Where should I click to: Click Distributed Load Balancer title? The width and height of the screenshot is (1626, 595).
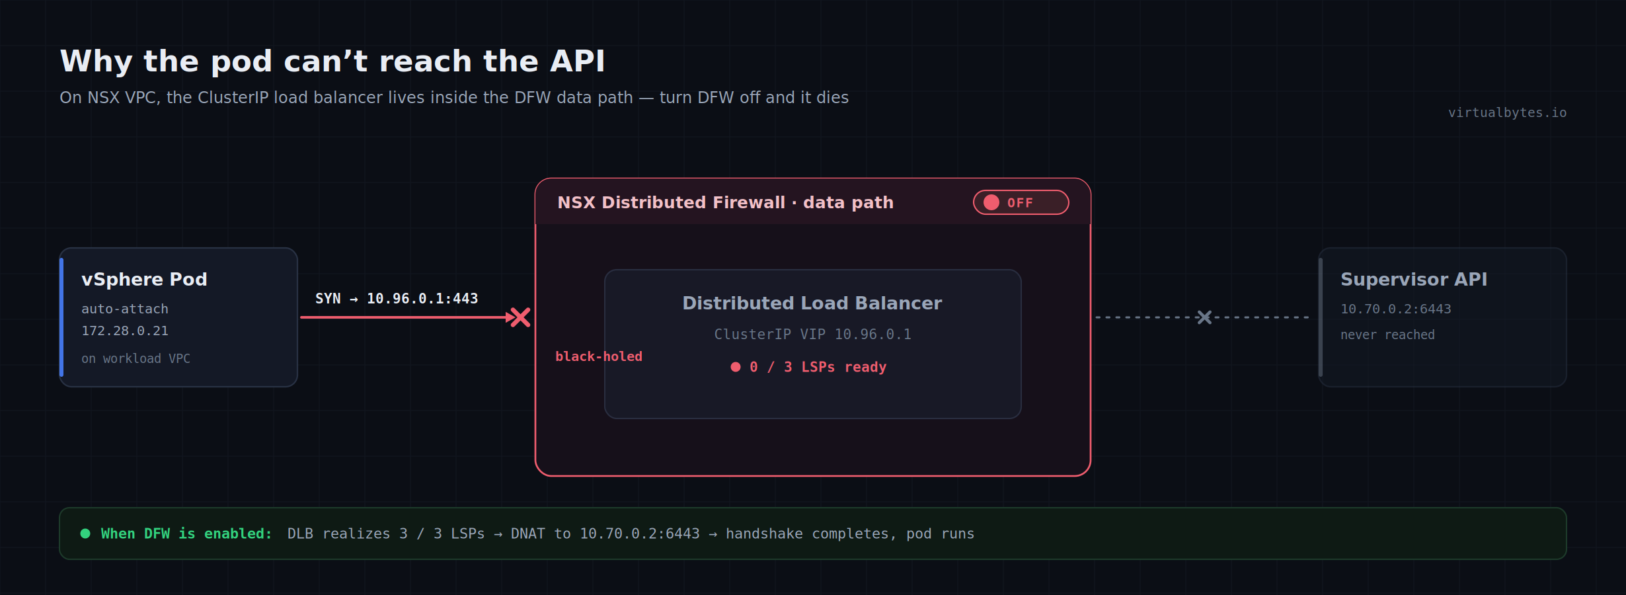tap(812, 303)
